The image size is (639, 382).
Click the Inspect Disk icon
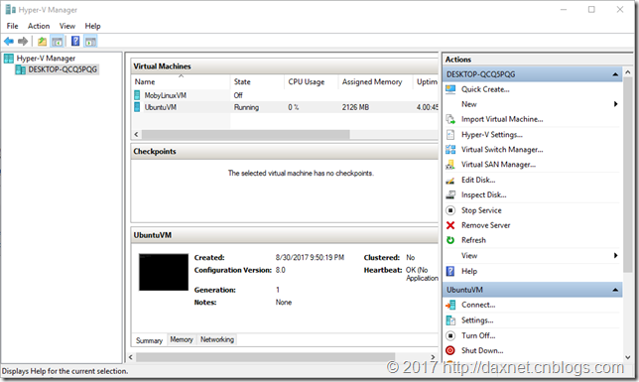coord(450,194)
